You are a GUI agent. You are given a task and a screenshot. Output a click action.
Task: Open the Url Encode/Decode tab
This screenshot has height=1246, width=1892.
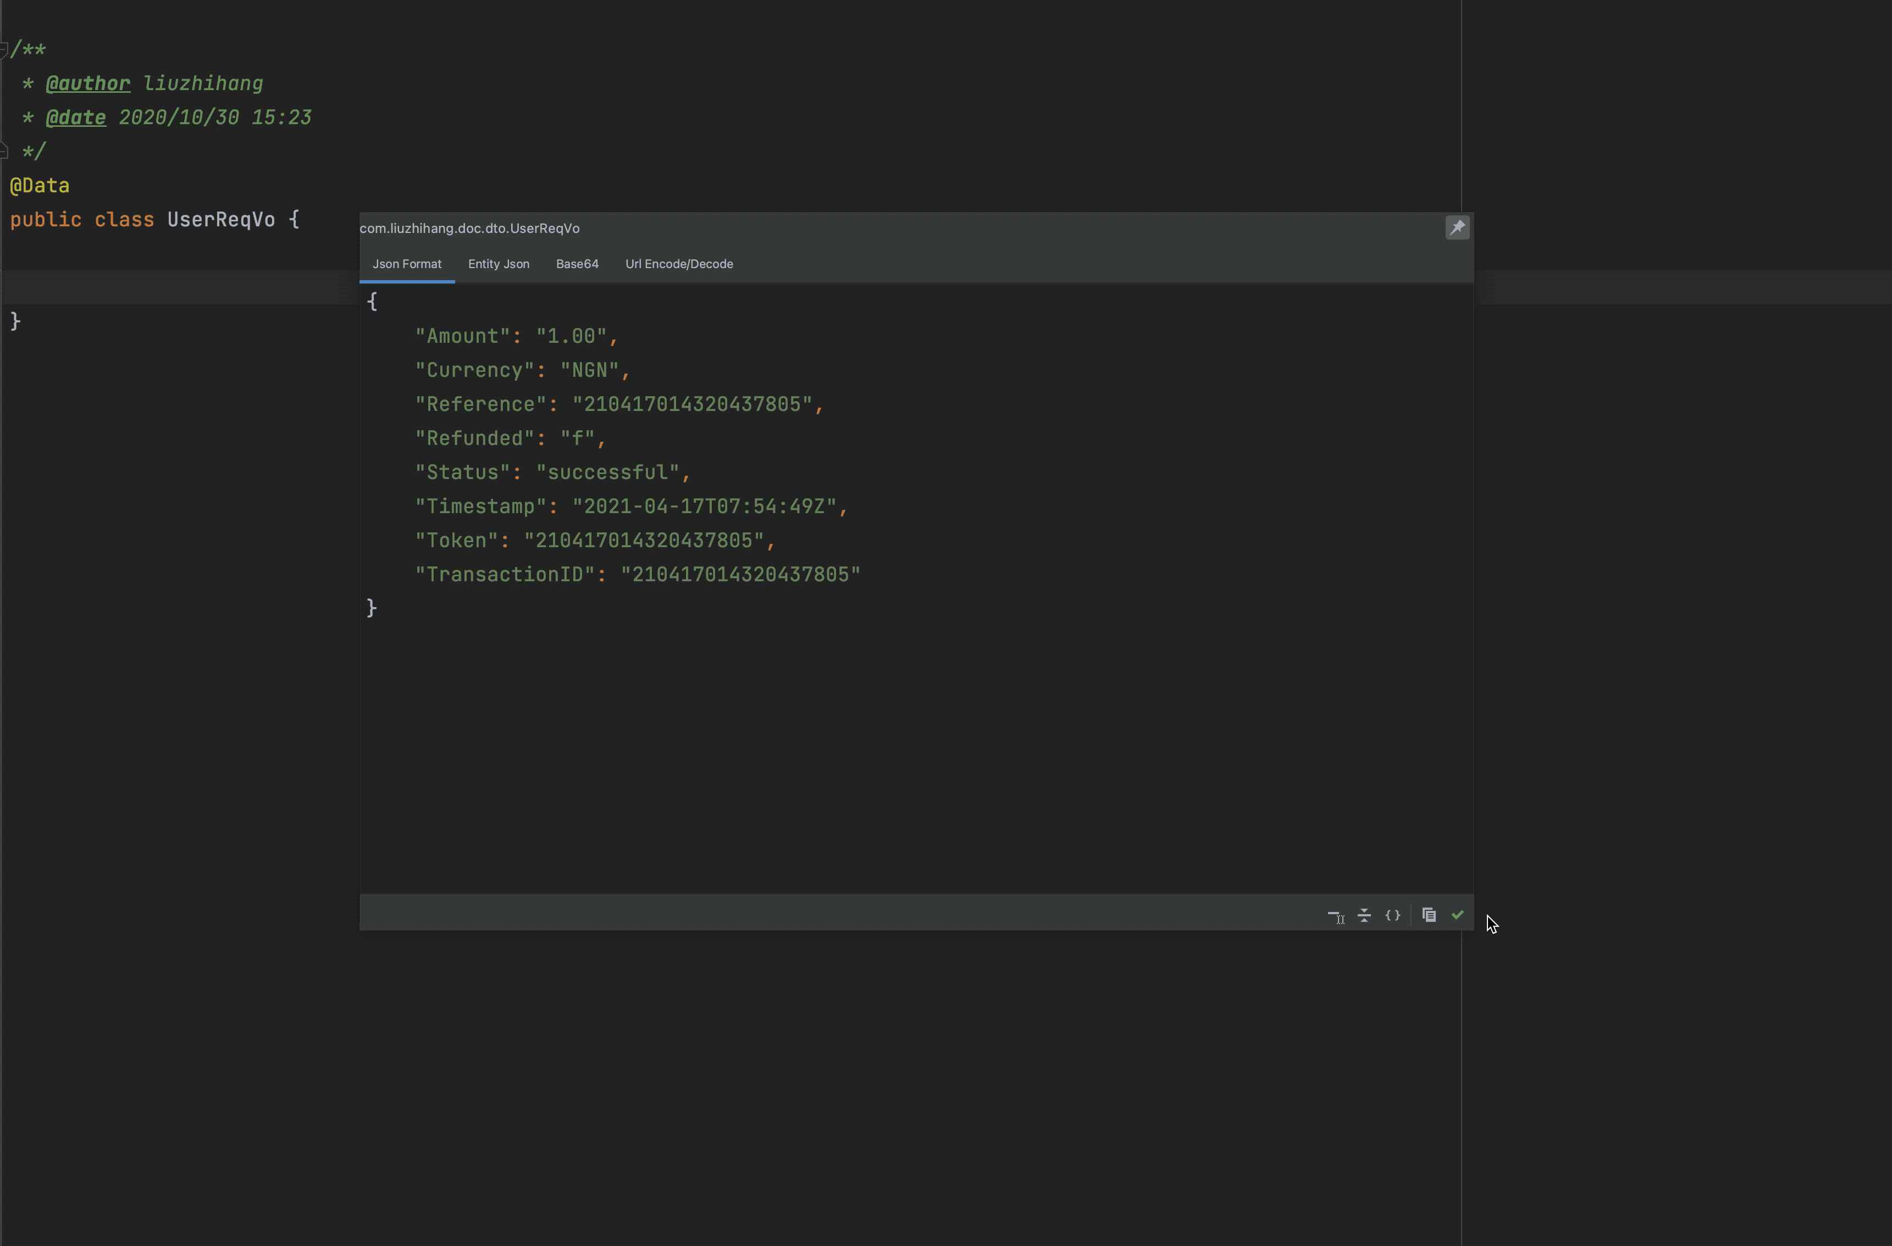pos(679,264)
